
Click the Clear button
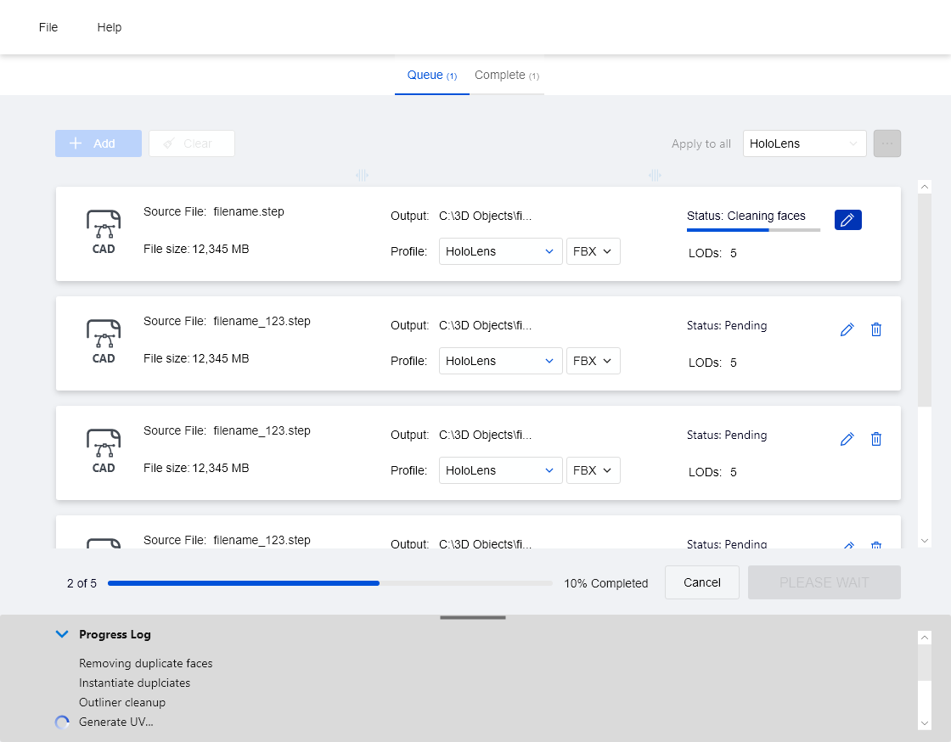coord(192,143)
